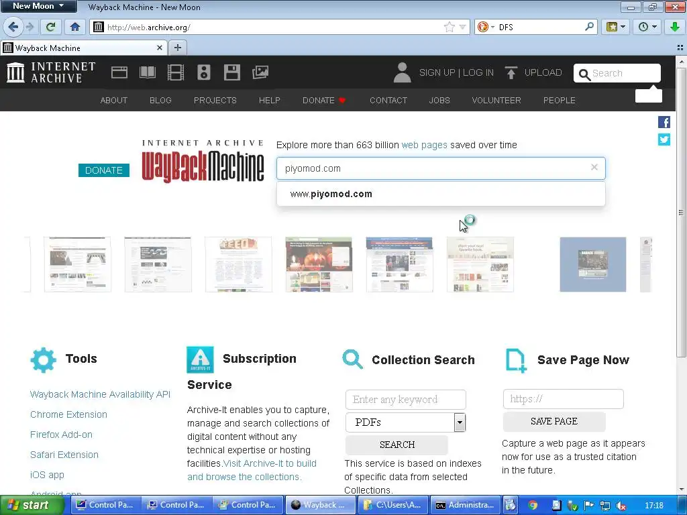The width and height of the screenshot is (687, 515).
Task: Open the BLOG menu item
Action: pos(160,101)
